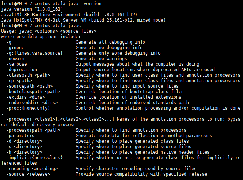Click the '-deprecation' option
Image resolution: width=243 pixels, height=180 pixels.
(22, 70)
